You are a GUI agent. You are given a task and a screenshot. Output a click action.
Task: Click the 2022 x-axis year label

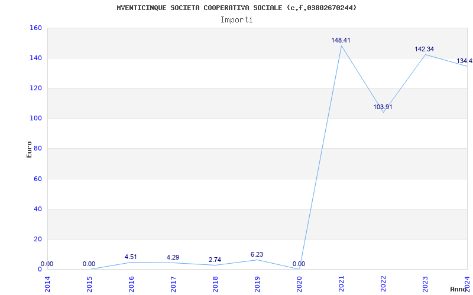pos(383,284)
